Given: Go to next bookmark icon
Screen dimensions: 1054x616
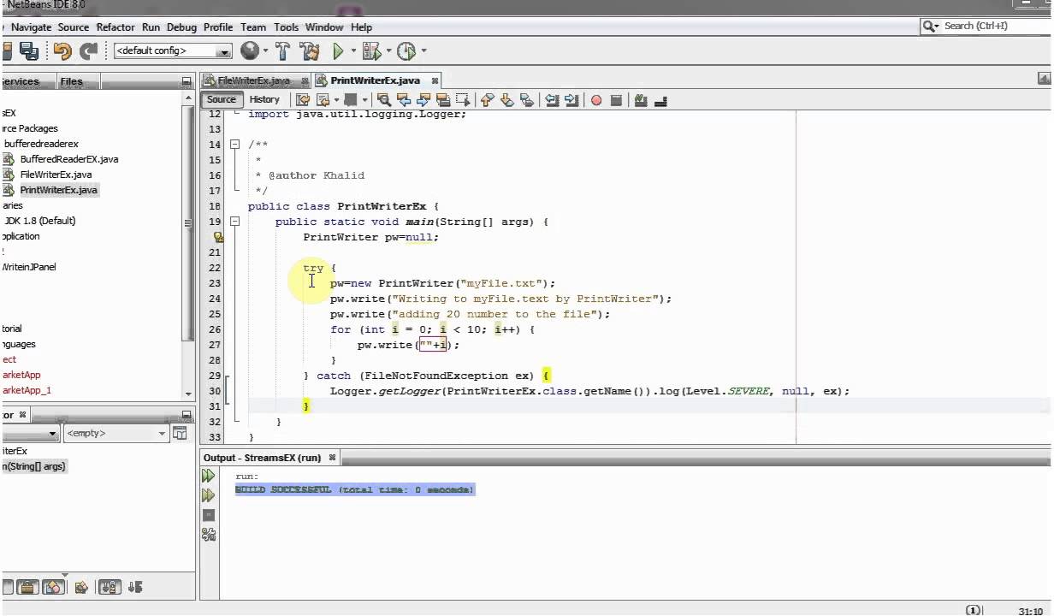Looking at the screenshot, I should (x=506, y=100).
